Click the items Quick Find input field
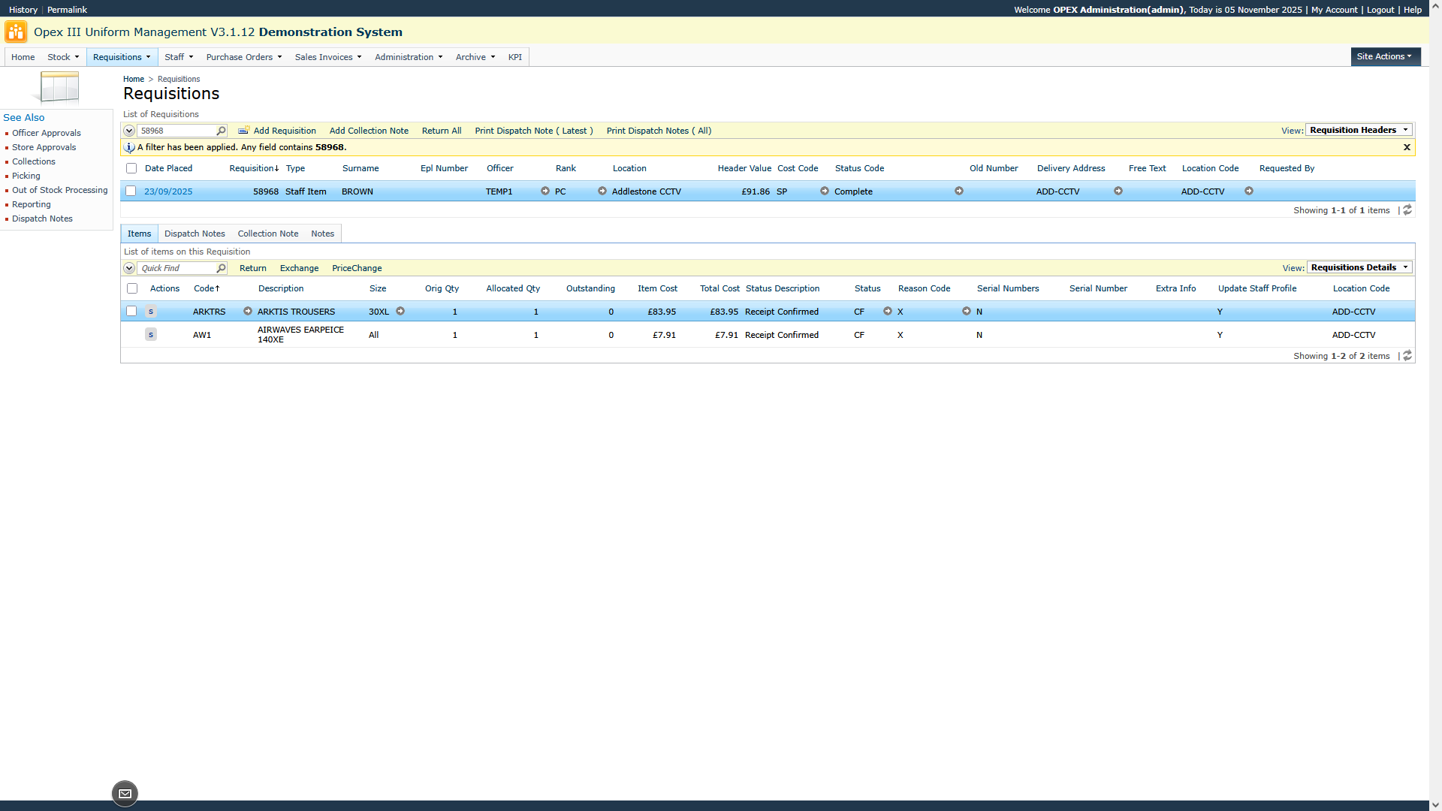This screenshot has width=1442, height=811. click(x=176, y=268)
